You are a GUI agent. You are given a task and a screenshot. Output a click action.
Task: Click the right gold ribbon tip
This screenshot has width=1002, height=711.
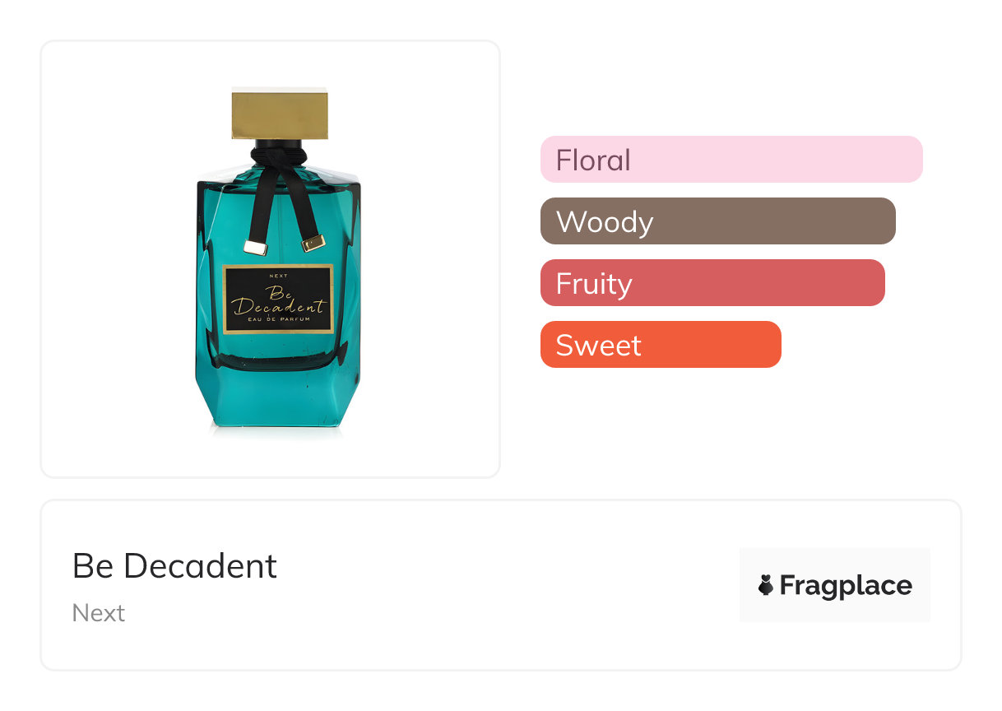pos(313,243)
